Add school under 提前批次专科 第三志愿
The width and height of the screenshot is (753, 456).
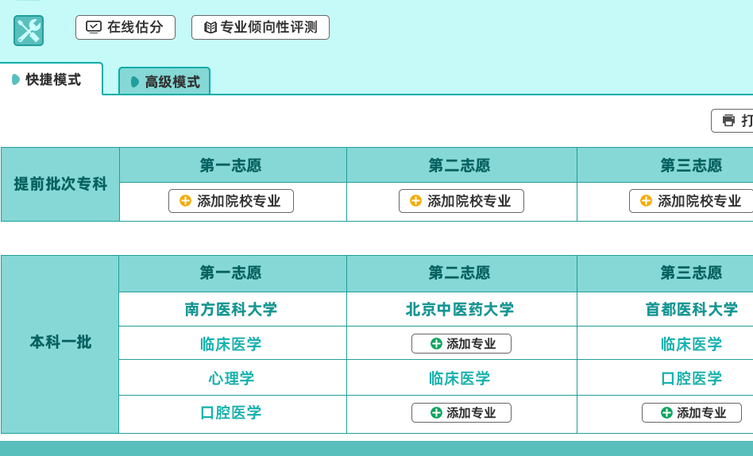(691, 201)
